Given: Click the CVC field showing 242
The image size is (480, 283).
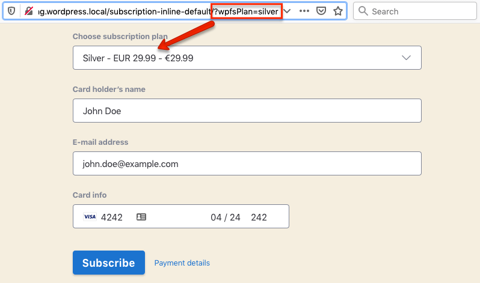Looking at the screenshot, I should [259, 217].
